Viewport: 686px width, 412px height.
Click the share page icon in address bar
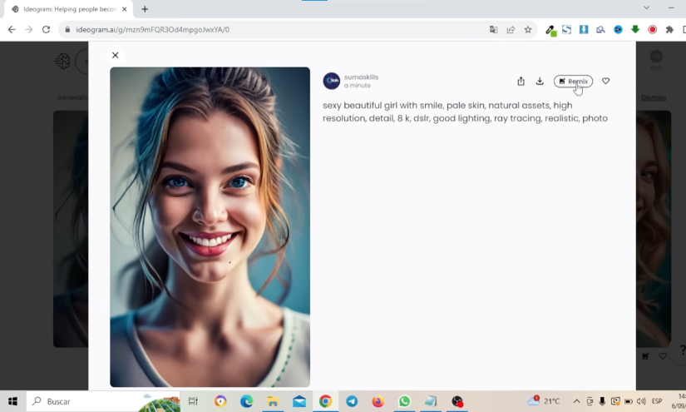point(511,29)
